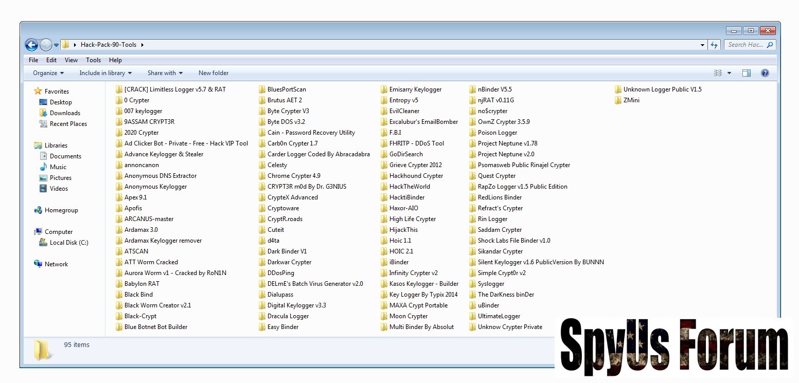Select the HijackThis folder
This screenshot has width=799, height=383.
tap(403, 230)
